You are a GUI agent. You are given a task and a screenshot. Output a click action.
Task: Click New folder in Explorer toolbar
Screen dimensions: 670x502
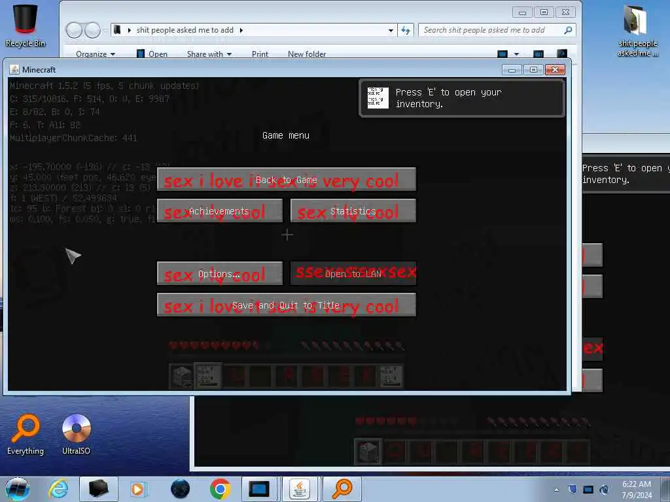[x=307, y=54]
